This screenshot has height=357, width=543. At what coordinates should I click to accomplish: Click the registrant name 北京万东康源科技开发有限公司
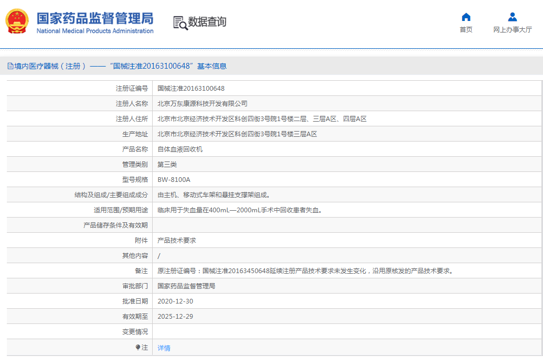pyautogui.click(x=203, y=104)
